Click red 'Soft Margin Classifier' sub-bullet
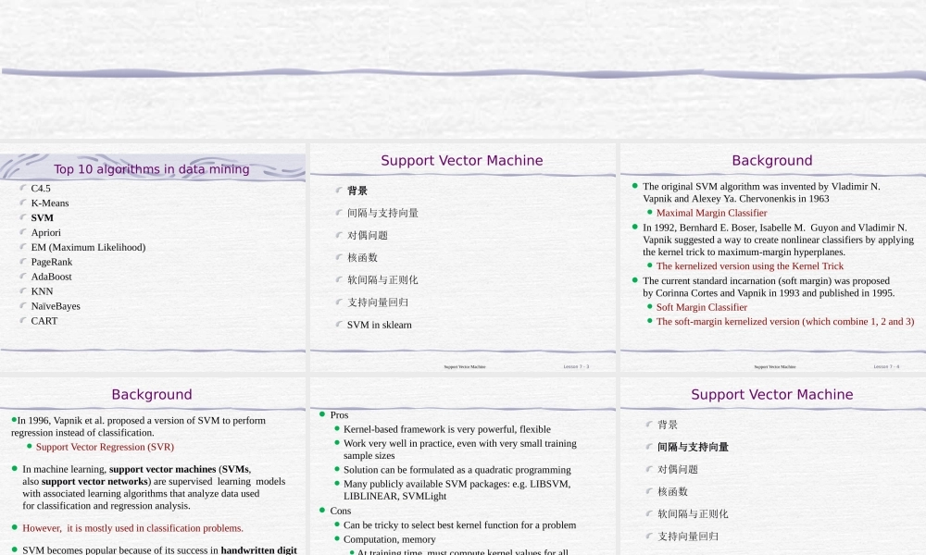The height and width of the screenshot is (555, 926). pyautogui.click(x=702, y=307)
